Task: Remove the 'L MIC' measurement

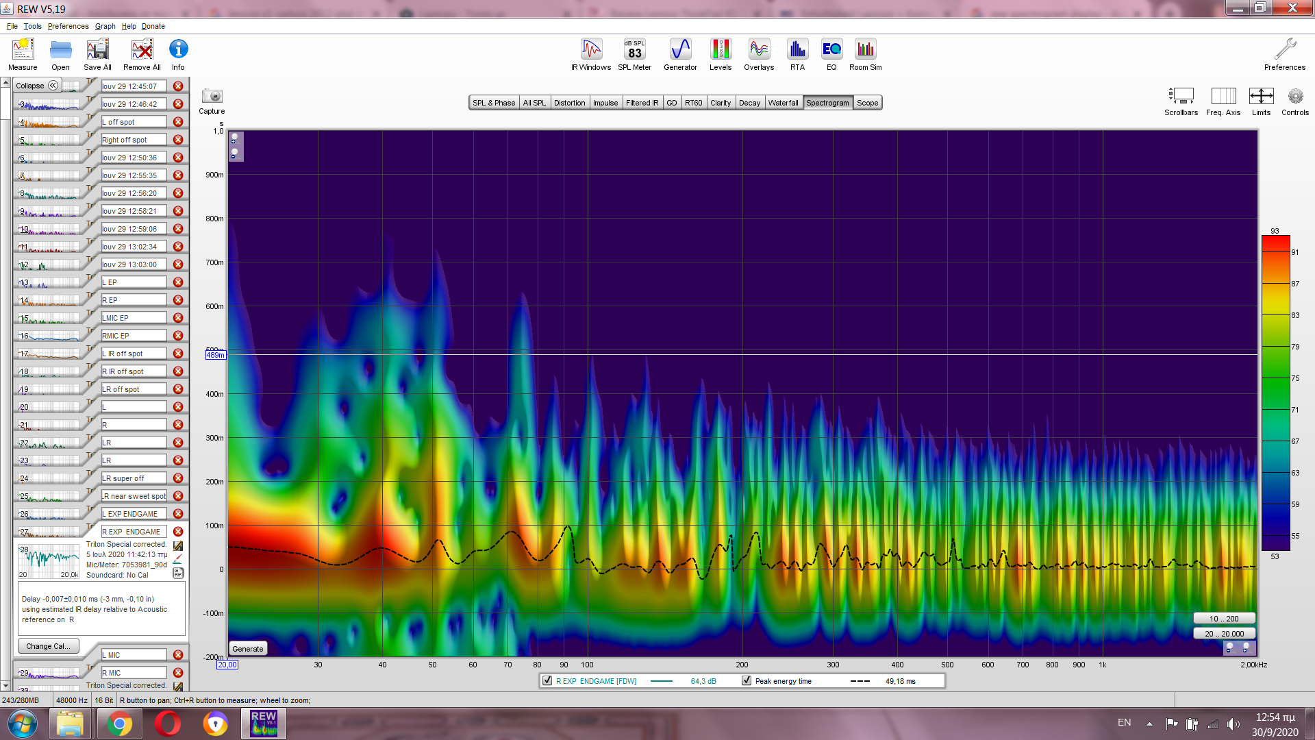Action: pos(178,655)
